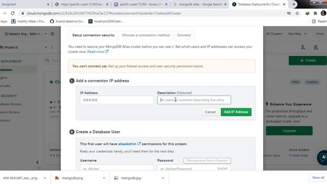Click Create Index under Atlas Search
327x184 pixels.
298,155
